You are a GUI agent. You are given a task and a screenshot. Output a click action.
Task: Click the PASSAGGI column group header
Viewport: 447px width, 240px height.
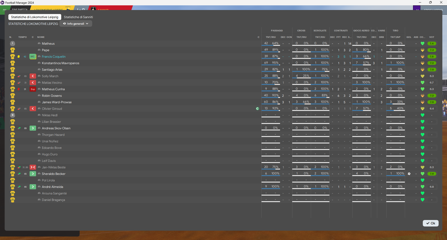pyautogui.click(x=277, y=31)
